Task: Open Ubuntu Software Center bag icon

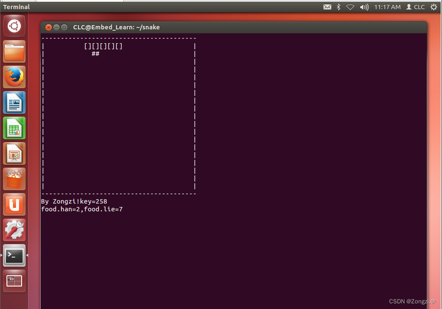Action: click(14, 179)
